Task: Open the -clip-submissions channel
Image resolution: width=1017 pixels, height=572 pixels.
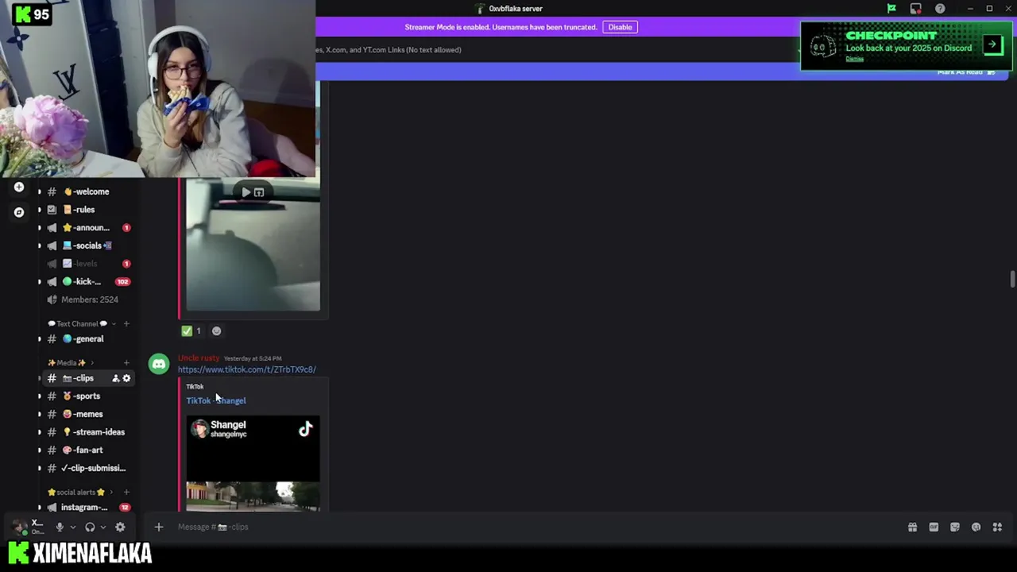Action: (86, 468)
